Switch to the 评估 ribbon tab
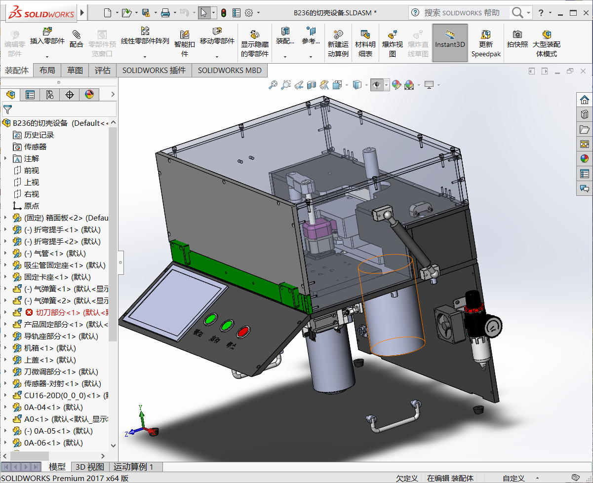 click(x=103, y=71)
